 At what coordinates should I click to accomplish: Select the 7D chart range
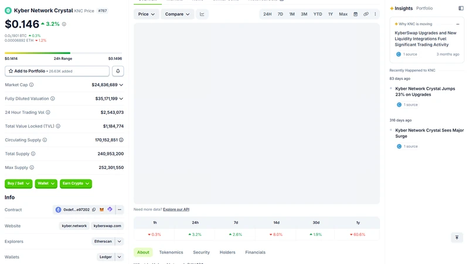coord(280,14)
